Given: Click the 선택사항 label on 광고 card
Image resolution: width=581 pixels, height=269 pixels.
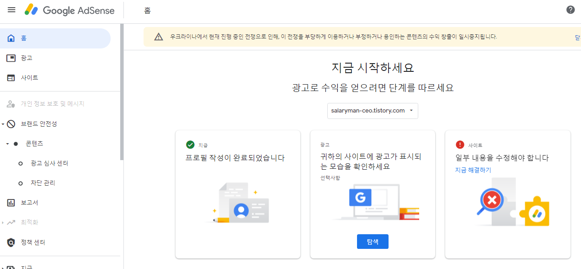Looking at the screenshot, I should (330, 178).
